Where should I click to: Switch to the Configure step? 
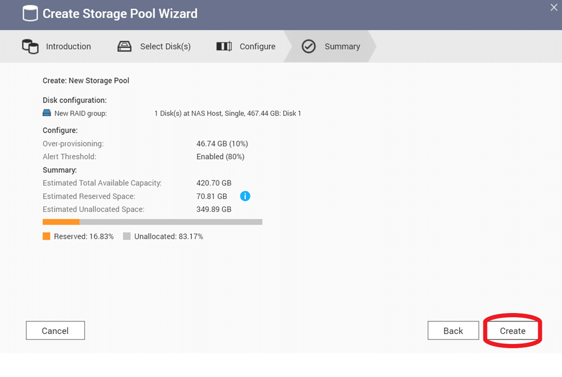click(x=258, y=47)
